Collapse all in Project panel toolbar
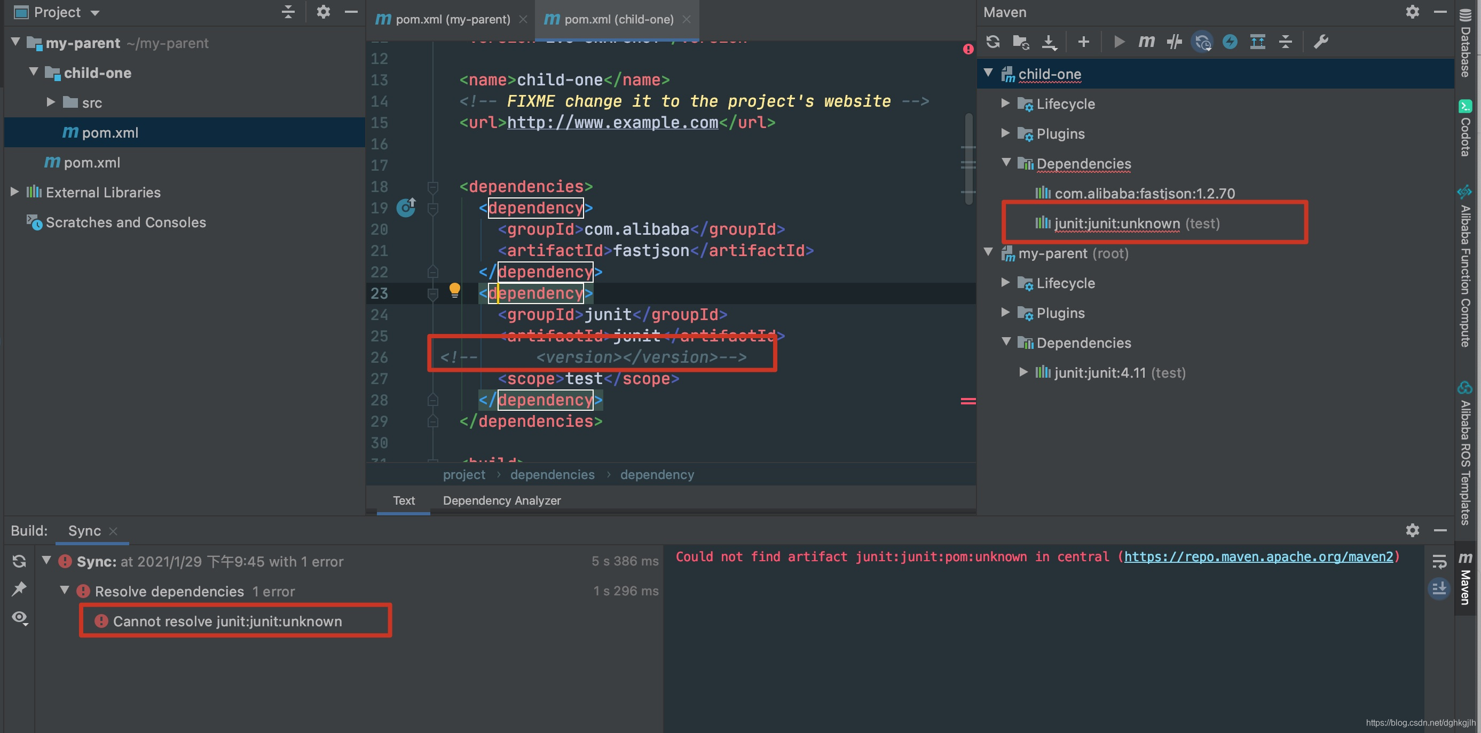Viewport: 1481px width, 733px height. [289, 12]
